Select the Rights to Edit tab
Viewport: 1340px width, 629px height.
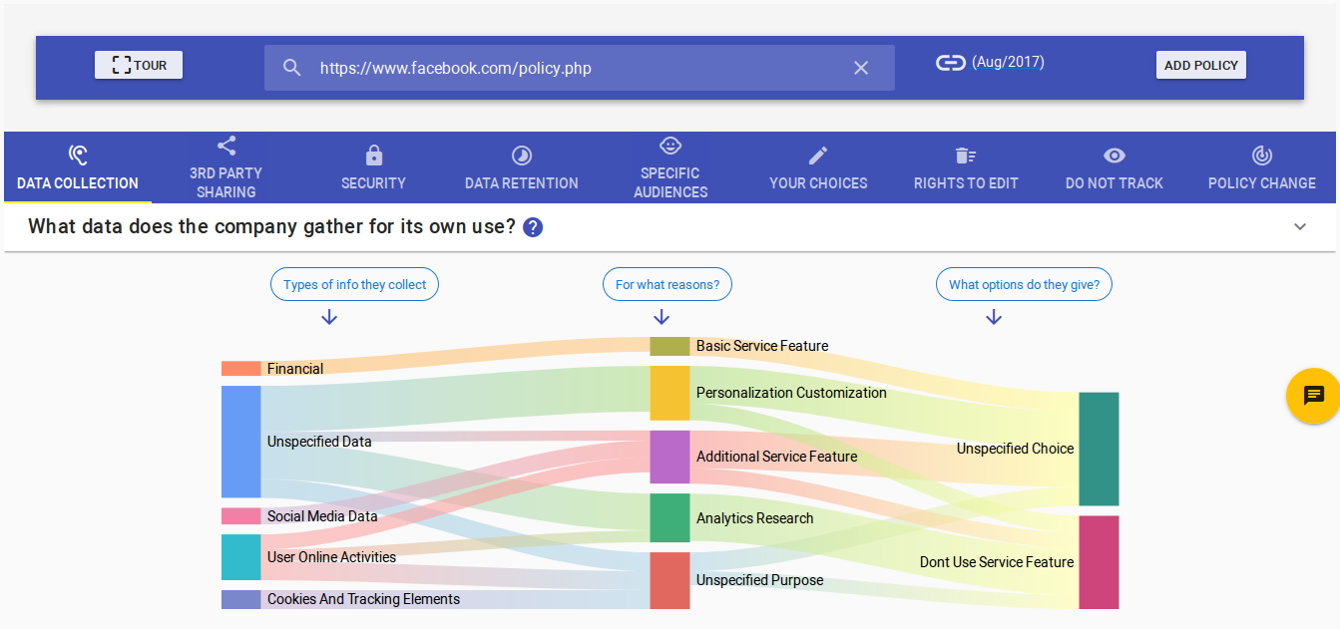[x=965, y=168]
